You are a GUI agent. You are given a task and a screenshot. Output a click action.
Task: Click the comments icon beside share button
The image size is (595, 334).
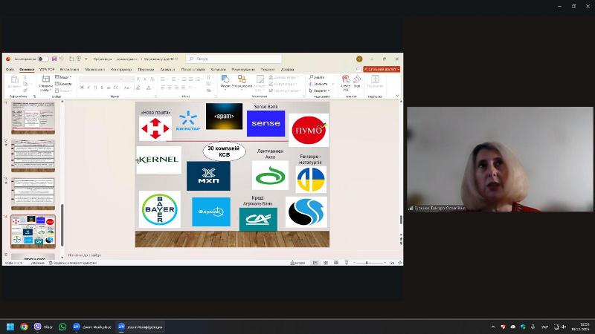tap(358, 69)
